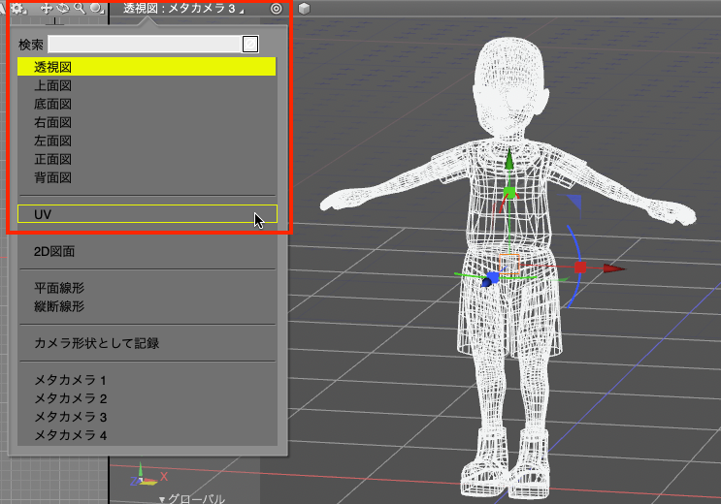Switch to メタカメラ 1
Image resolution: width=721 pixels, height=504 pixels.
coord(70,380)
